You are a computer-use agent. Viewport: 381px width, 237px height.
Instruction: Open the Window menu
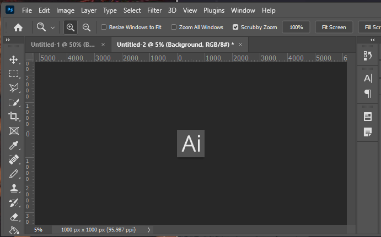point(243,10)
